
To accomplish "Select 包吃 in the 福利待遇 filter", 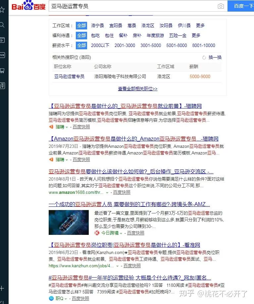I will point(95,35).
